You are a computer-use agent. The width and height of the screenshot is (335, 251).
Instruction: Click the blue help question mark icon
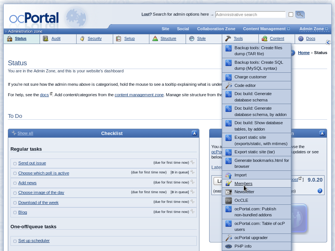(x=320, y=191)
